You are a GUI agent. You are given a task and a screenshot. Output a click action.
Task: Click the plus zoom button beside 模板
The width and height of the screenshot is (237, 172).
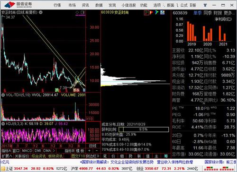click(x=90, y=151)
